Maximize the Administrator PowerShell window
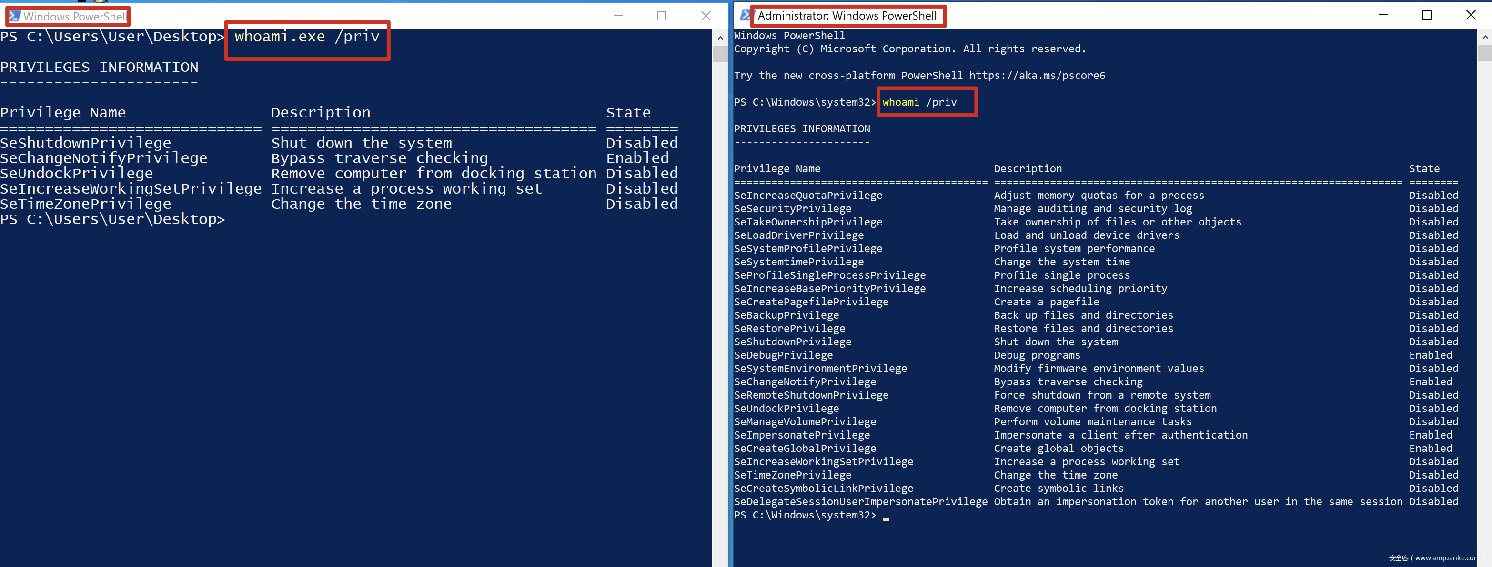Image resolution: width=1492 pixels, height=567 pixels. (1427, 15)
